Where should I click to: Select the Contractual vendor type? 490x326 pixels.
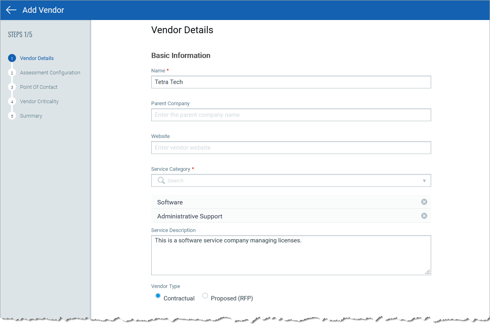158,295
